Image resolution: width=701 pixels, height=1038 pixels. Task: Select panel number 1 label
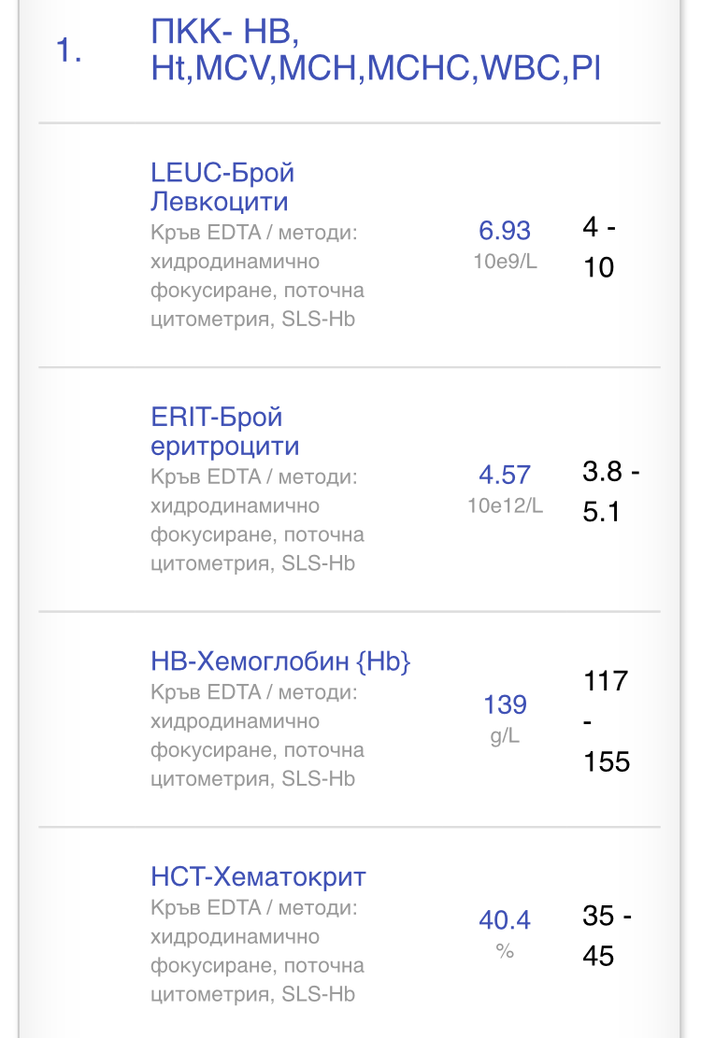(x=68, y=51)
